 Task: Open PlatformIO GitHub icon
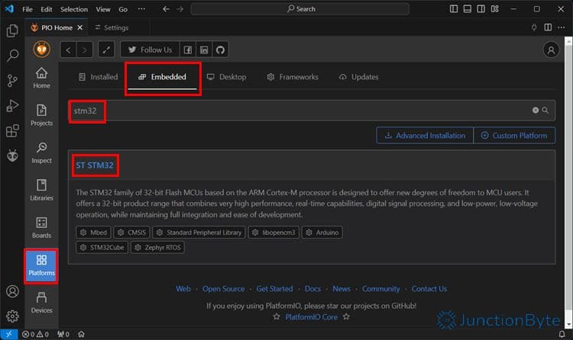point(220,50)
